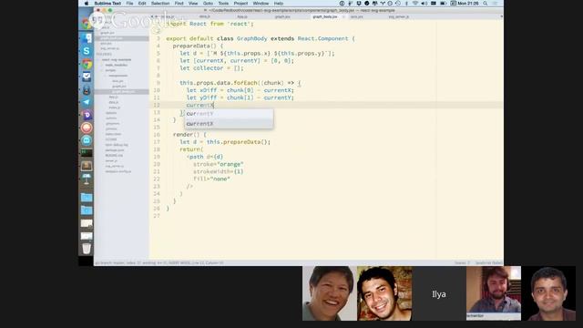Viewport: 583px width, 328px height.
Task: Open the Terminal icon in the Dock
Action: point(87,153)
